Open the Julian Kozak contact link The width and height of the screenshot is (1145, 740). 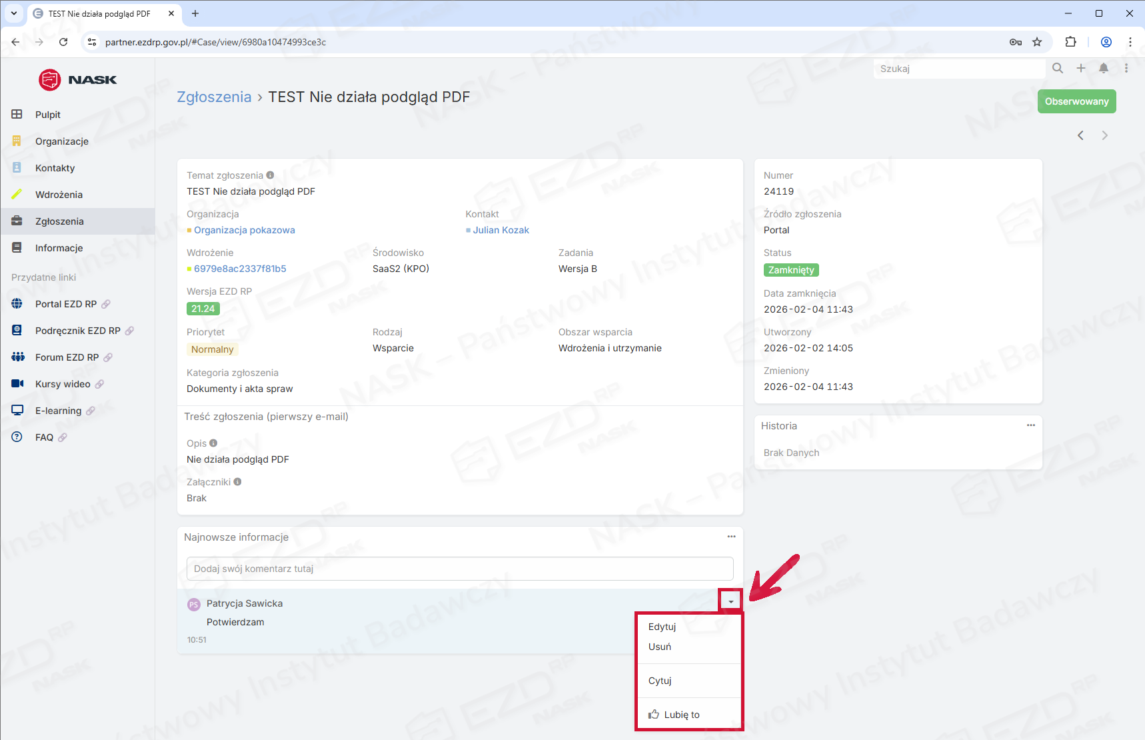pyautogui.click(x=501, y=230)
